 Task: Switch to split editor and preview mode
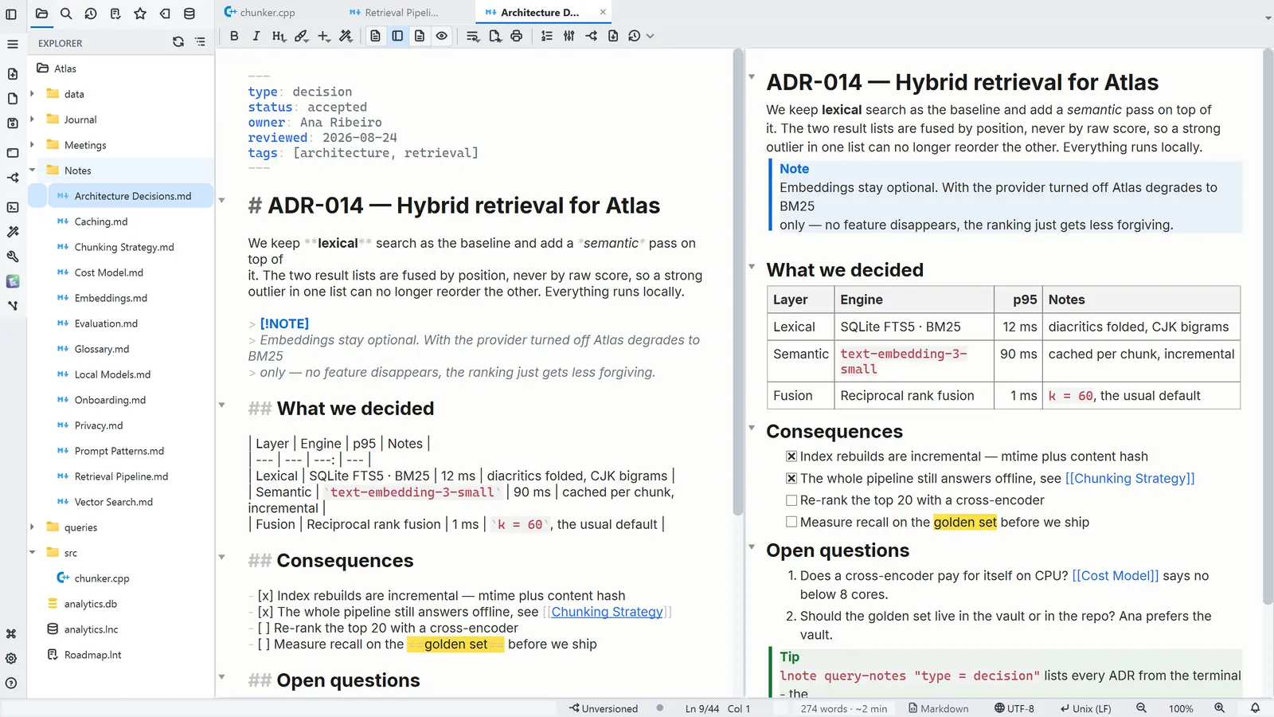[397, 36]
